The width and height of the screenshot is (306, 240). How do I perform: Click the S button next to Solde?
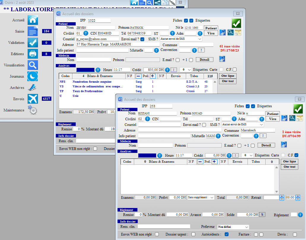[x=262, y=215]
